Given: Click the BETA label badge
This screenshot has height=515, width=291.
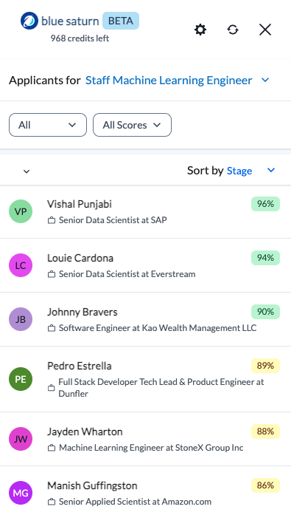Looking at the screenshot, I should tap(121, 21).
